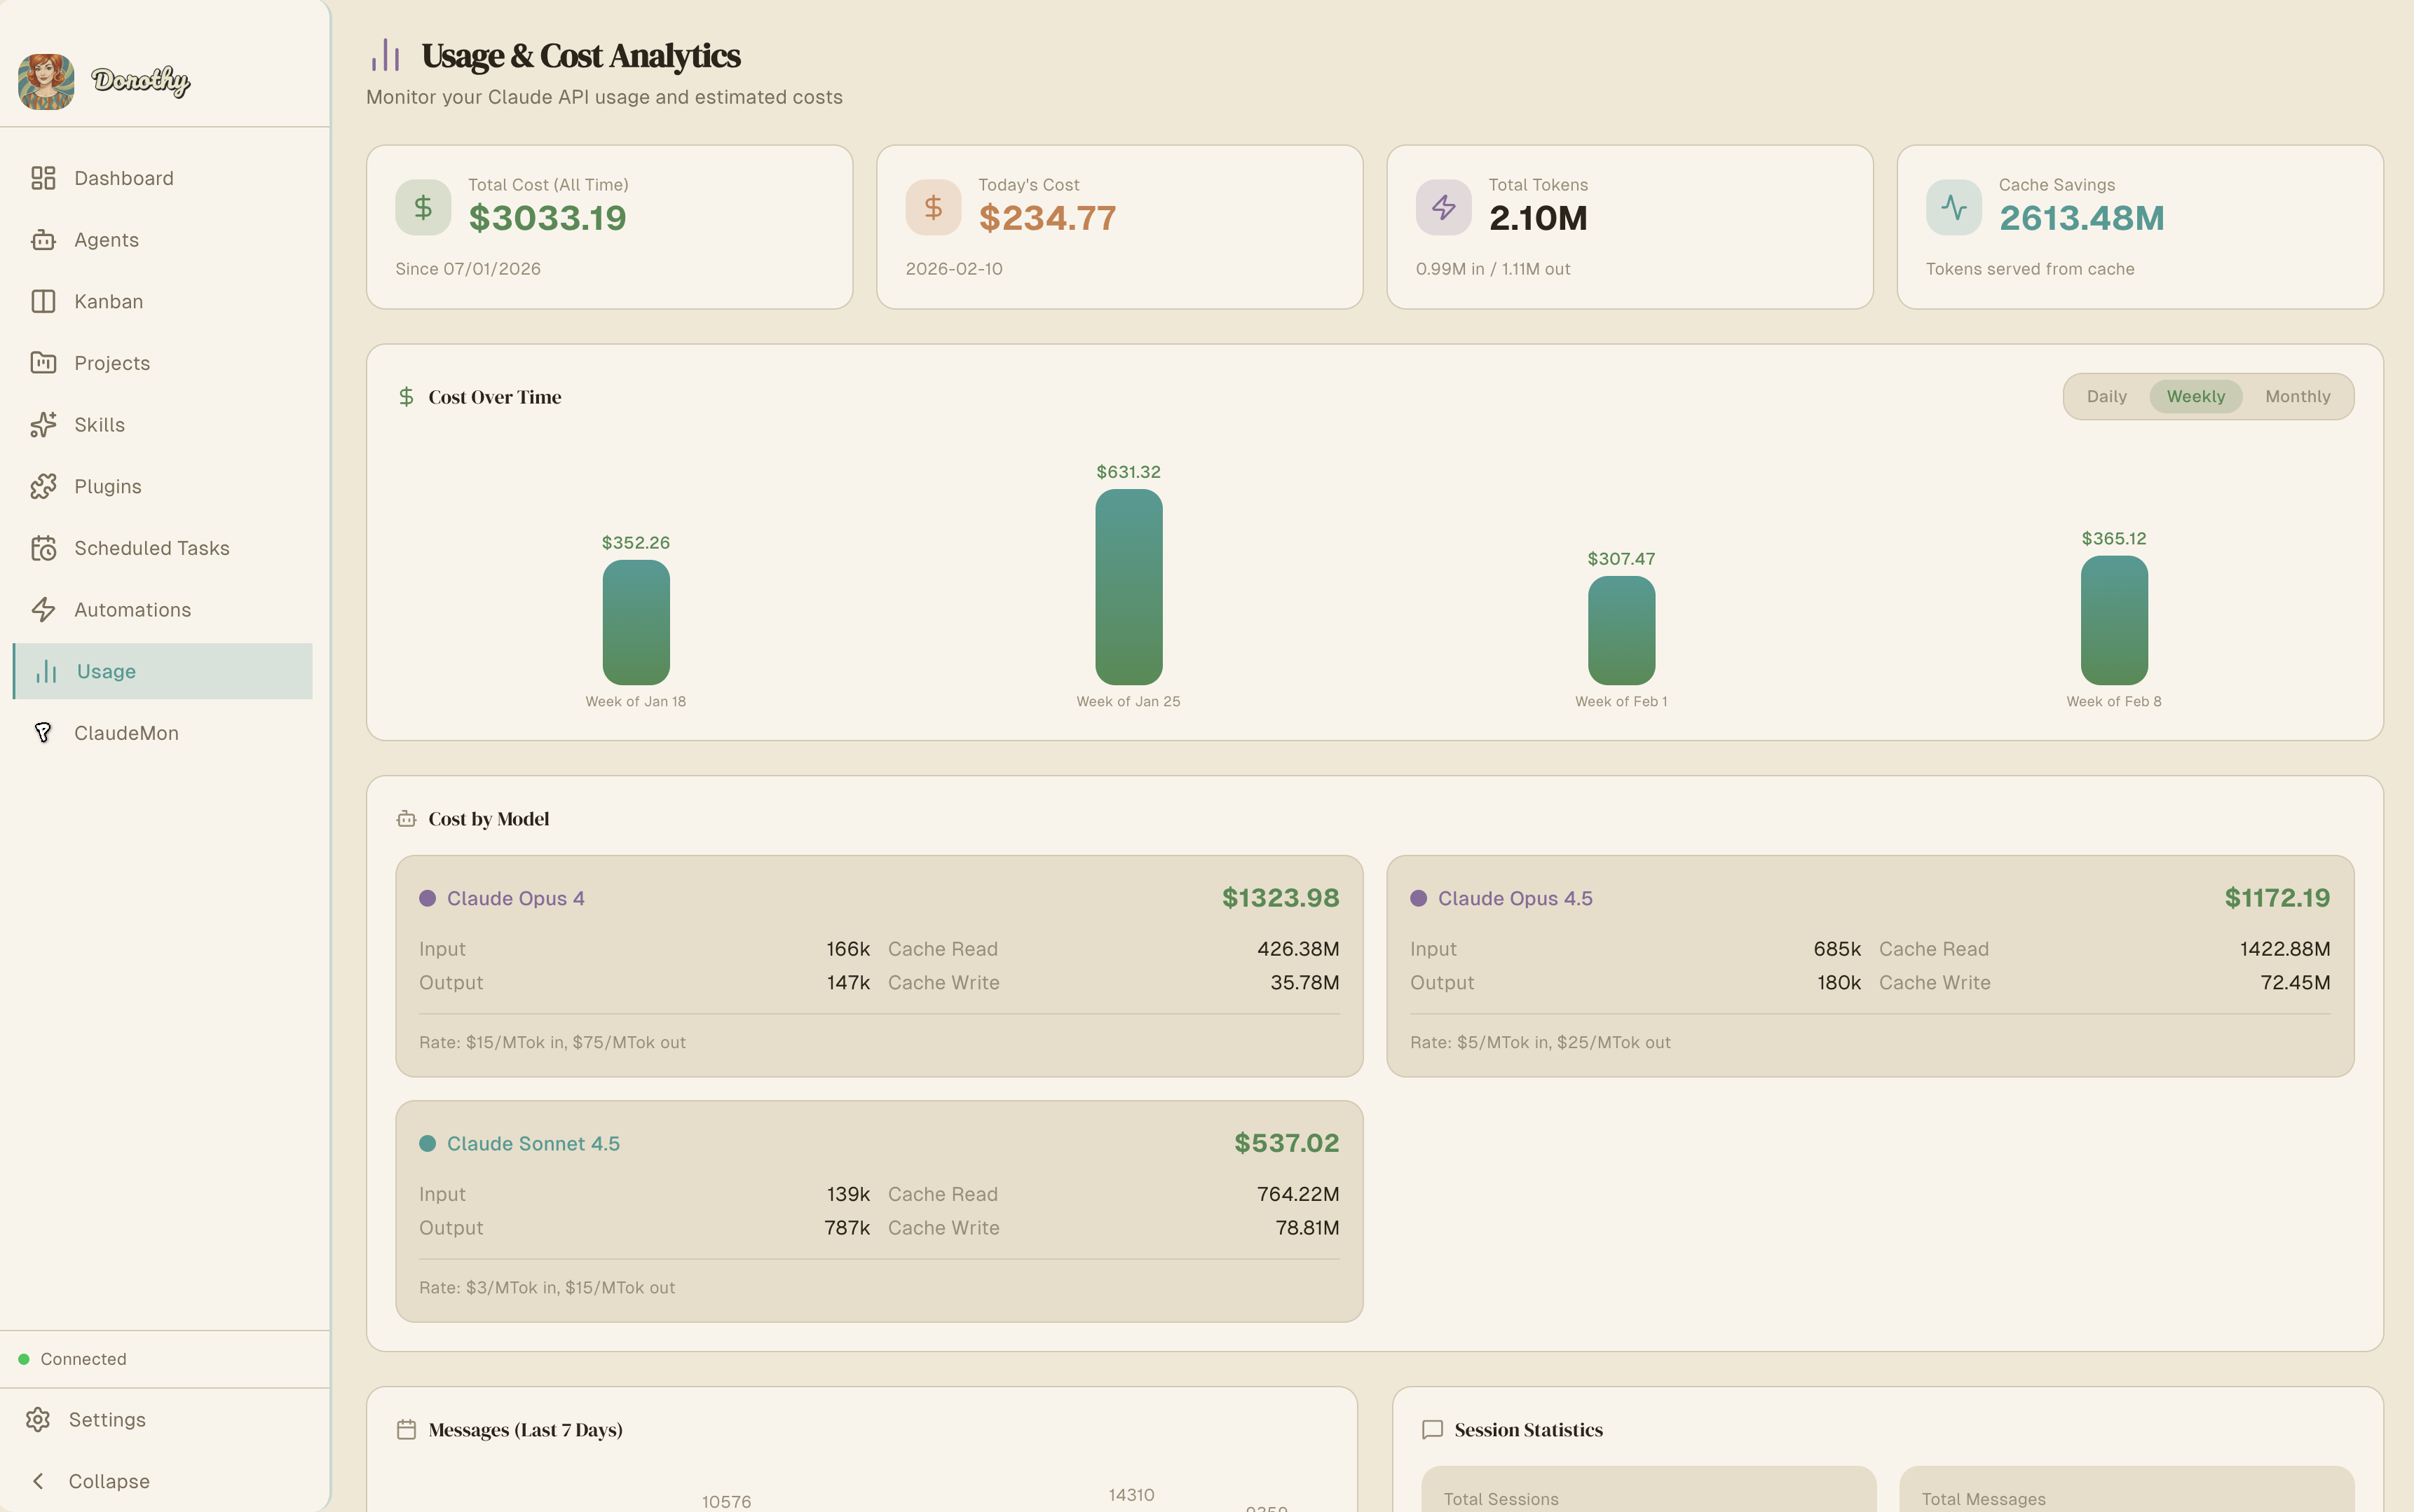Viewport: 2414px width, 1512px height.
Task: Click the Claude Opus 4 model name
Action: (515, 898)
